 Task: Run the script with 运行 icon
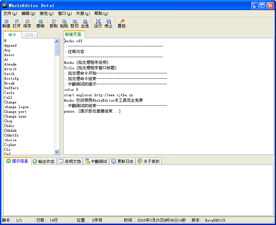click(98, 23)
